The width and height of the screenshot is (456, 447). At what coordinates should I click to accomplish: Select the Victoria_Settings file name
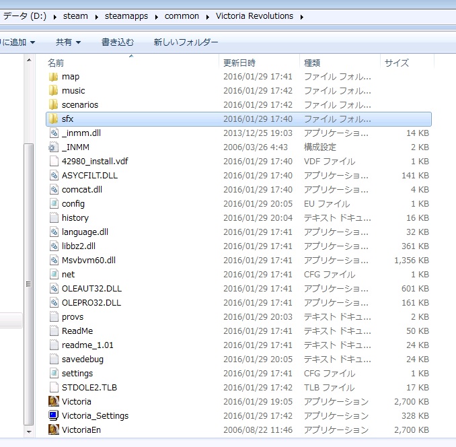95,416
